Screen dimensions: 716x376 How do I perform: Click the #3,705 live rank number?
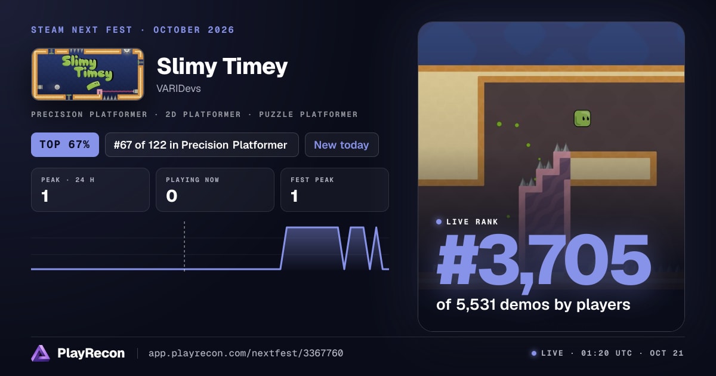pyautogui.click(x=543, y=261)
